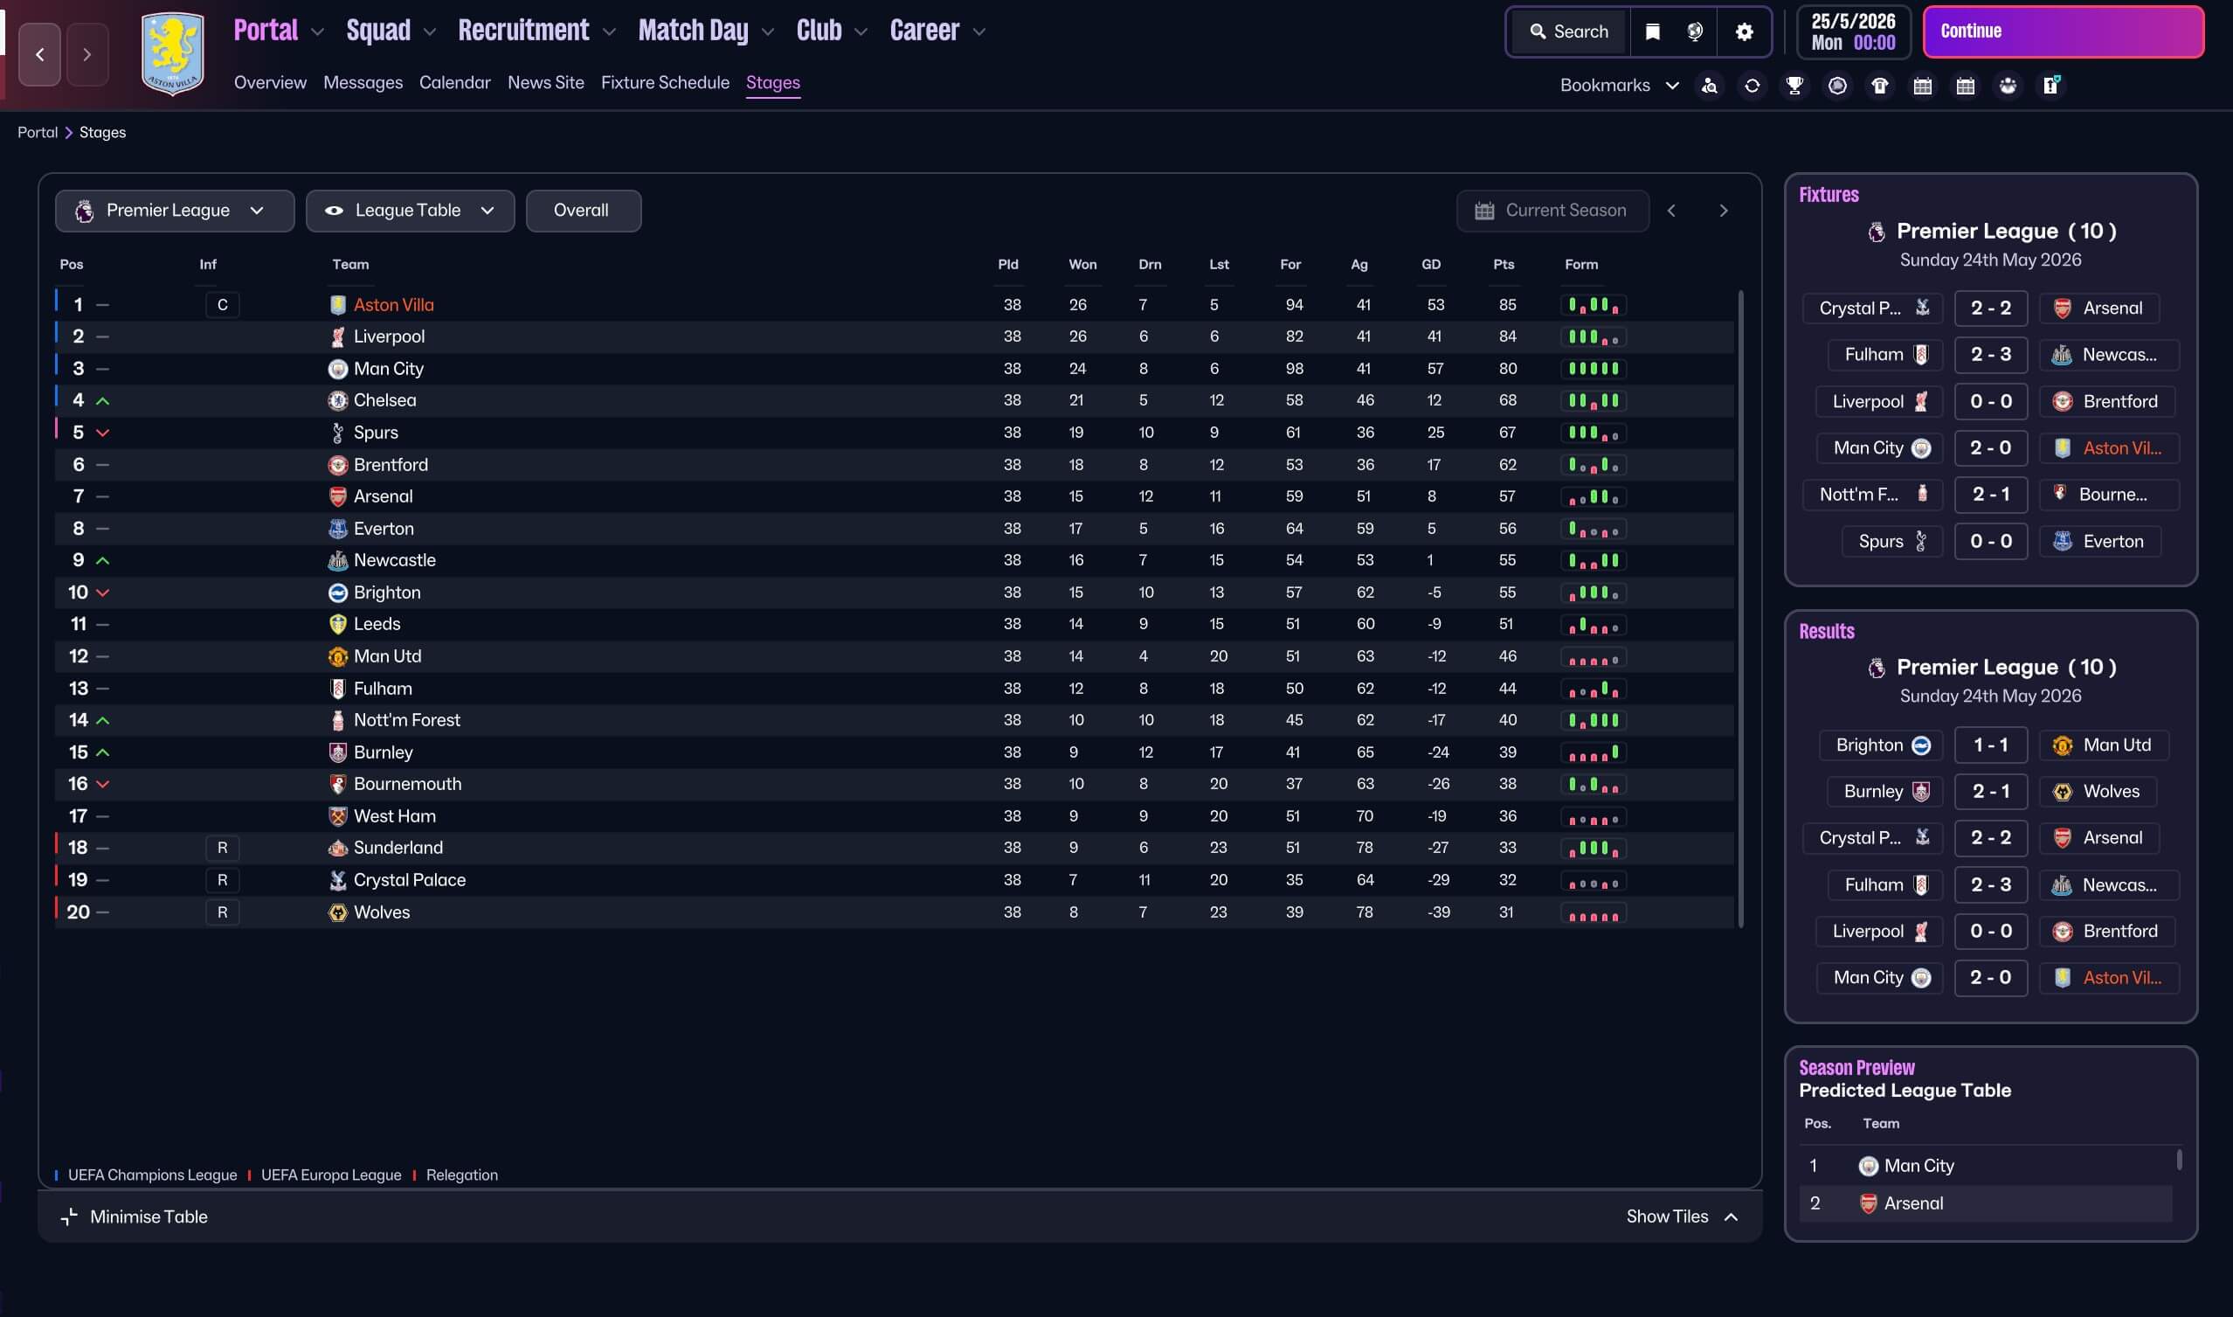
Task: Click the trophy bookmark icon
Action: (x=1794, y=85)
